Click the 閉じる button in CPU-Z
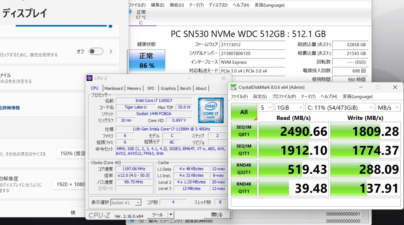The image size is (404, 225). pos(217,214)
